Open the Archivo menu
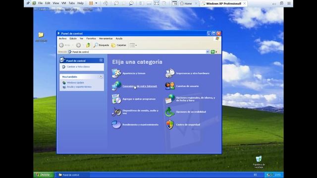This screenshot has width=317, height=178. click(63, 39)
